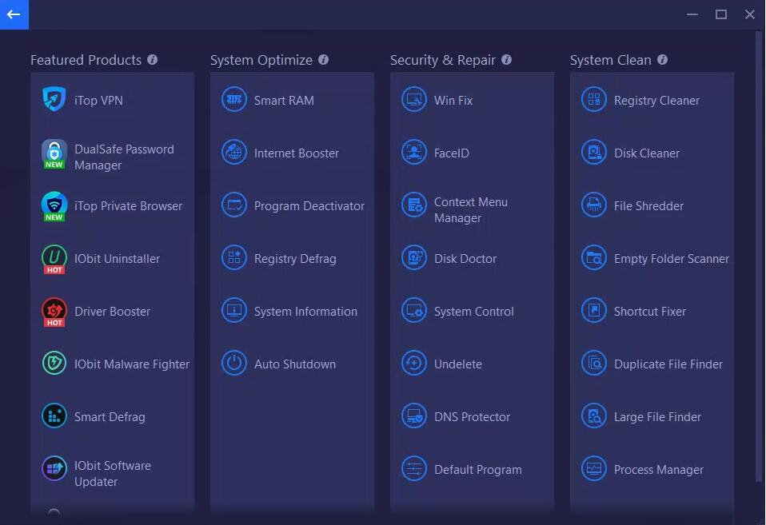The width and height of the screenshot is (766, 525).
Task: Open the Empty Folder Scanner icon
Action: click(x=594, y=258)
